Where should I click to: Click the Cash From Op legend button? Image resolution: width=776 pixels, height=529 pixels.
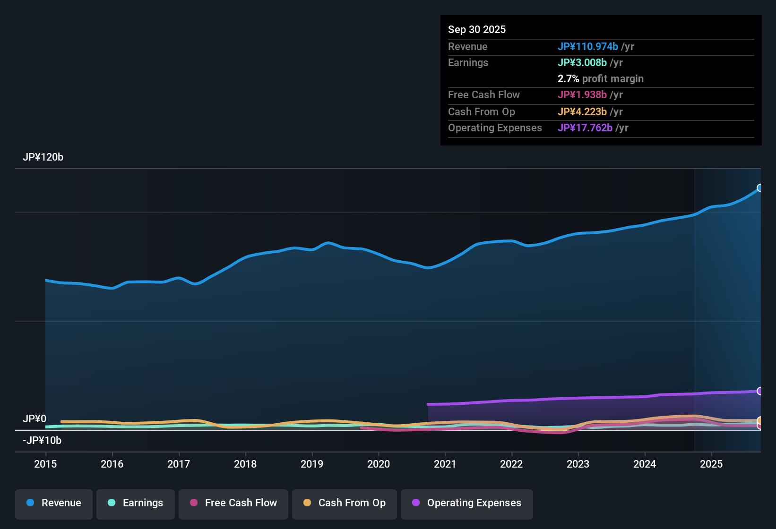(x=344, y=503)
